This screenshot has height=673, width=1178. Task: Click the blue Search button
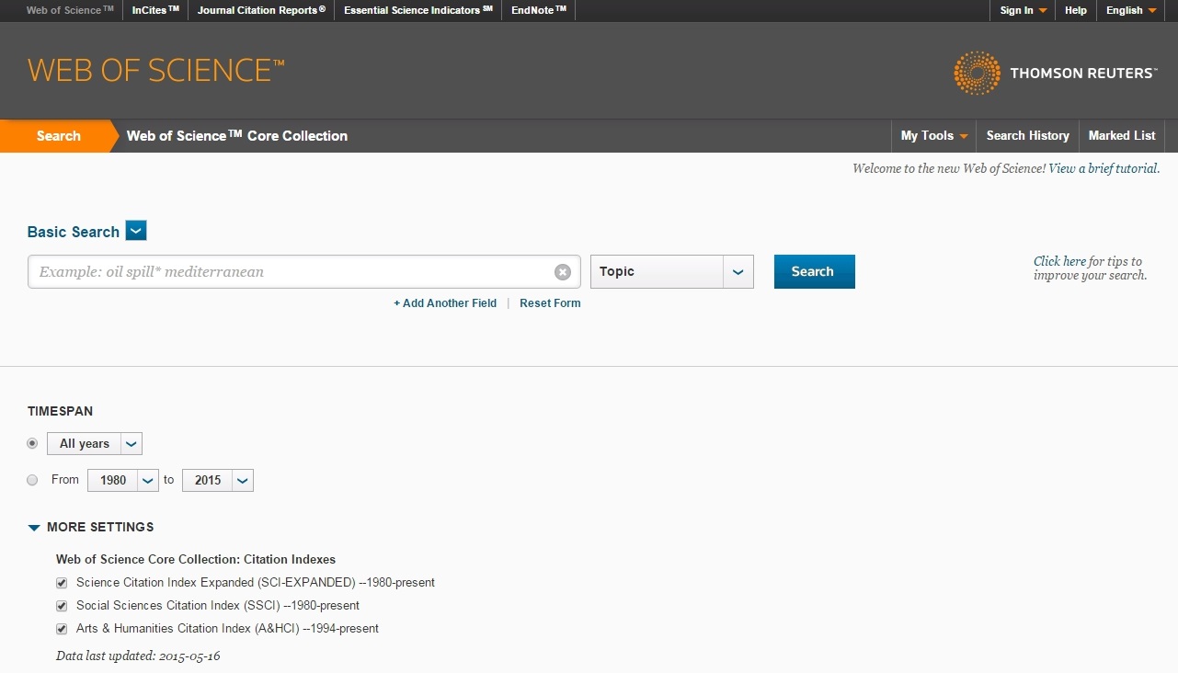[x=814, y=271]
